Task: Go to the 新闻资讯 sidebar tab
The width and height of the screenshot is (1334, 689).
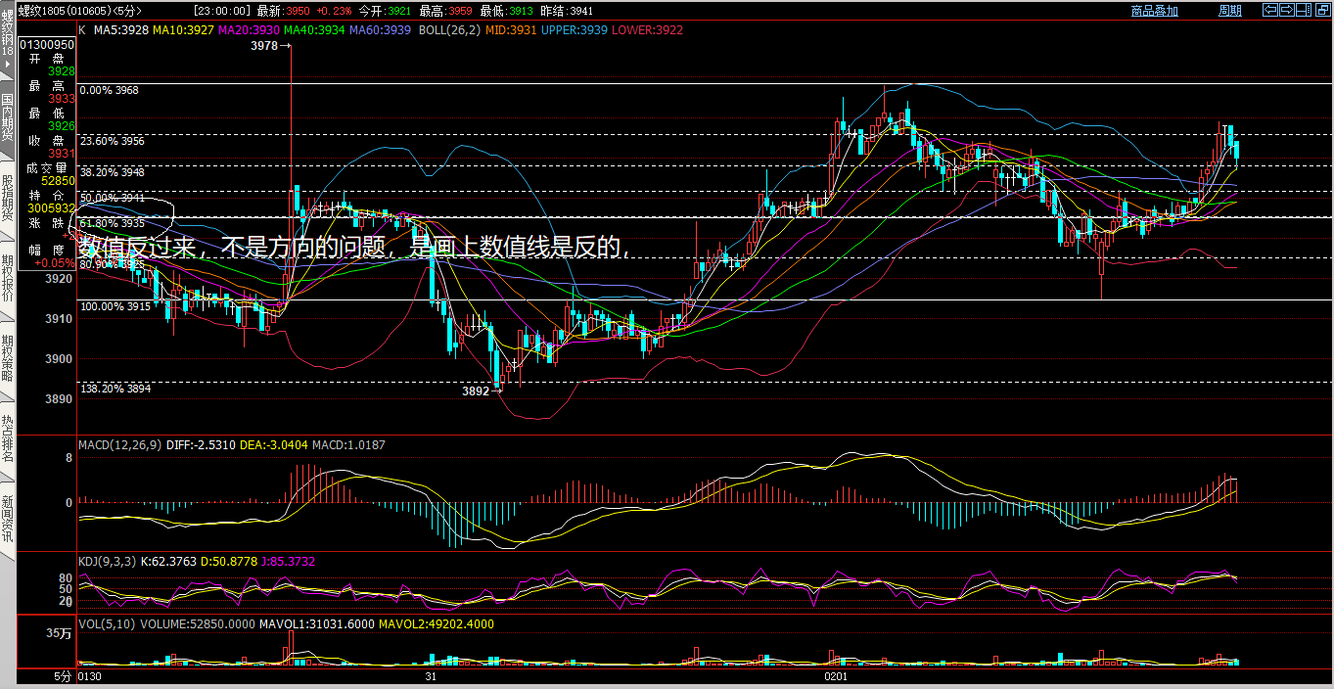Action: pos(7,519)
